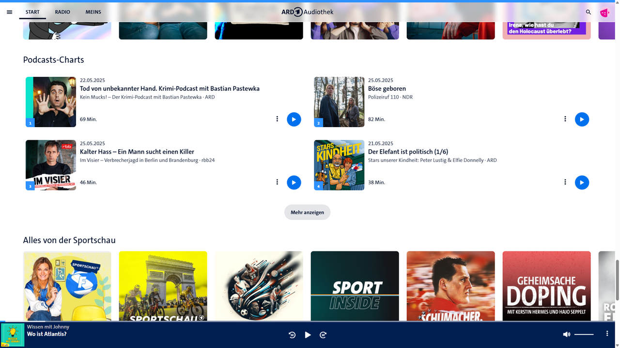The width and height of the screenshot is (620, 348).
Task: Switch to the MEINS tab
Action: (x=93, y=12)
